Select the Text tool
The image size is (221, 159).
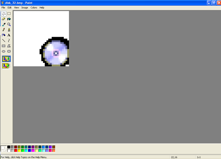click(9, 35)
